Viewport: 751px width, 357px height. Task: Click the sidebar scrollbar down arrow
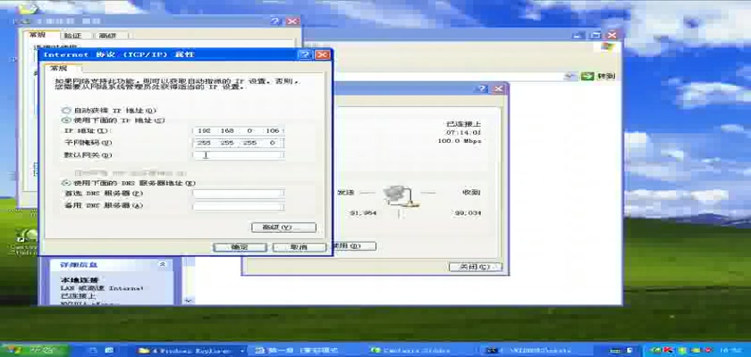tap(187, 300)
